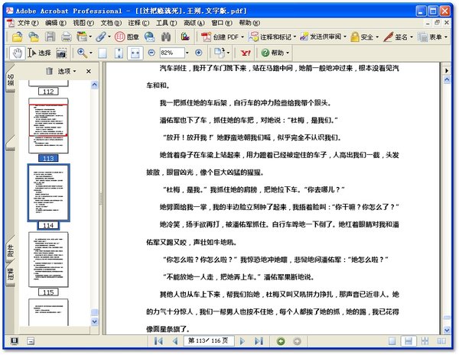Open the 视图 menu

83,23
